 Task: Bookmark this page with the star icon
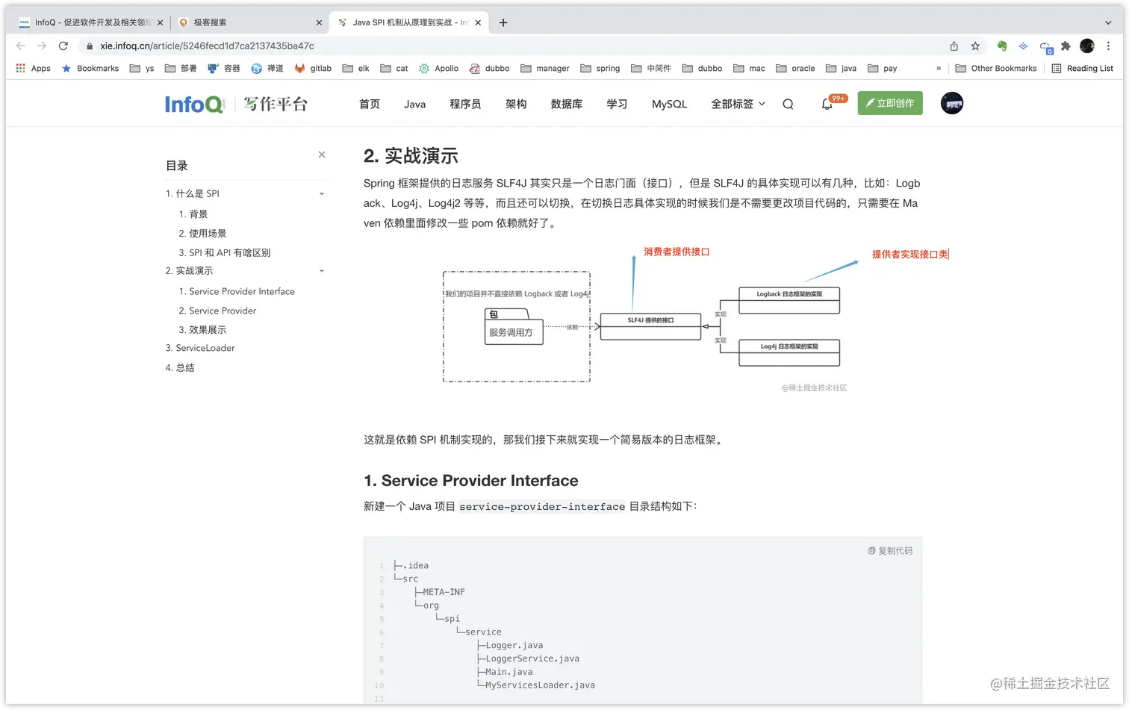(x=975, y=46)
